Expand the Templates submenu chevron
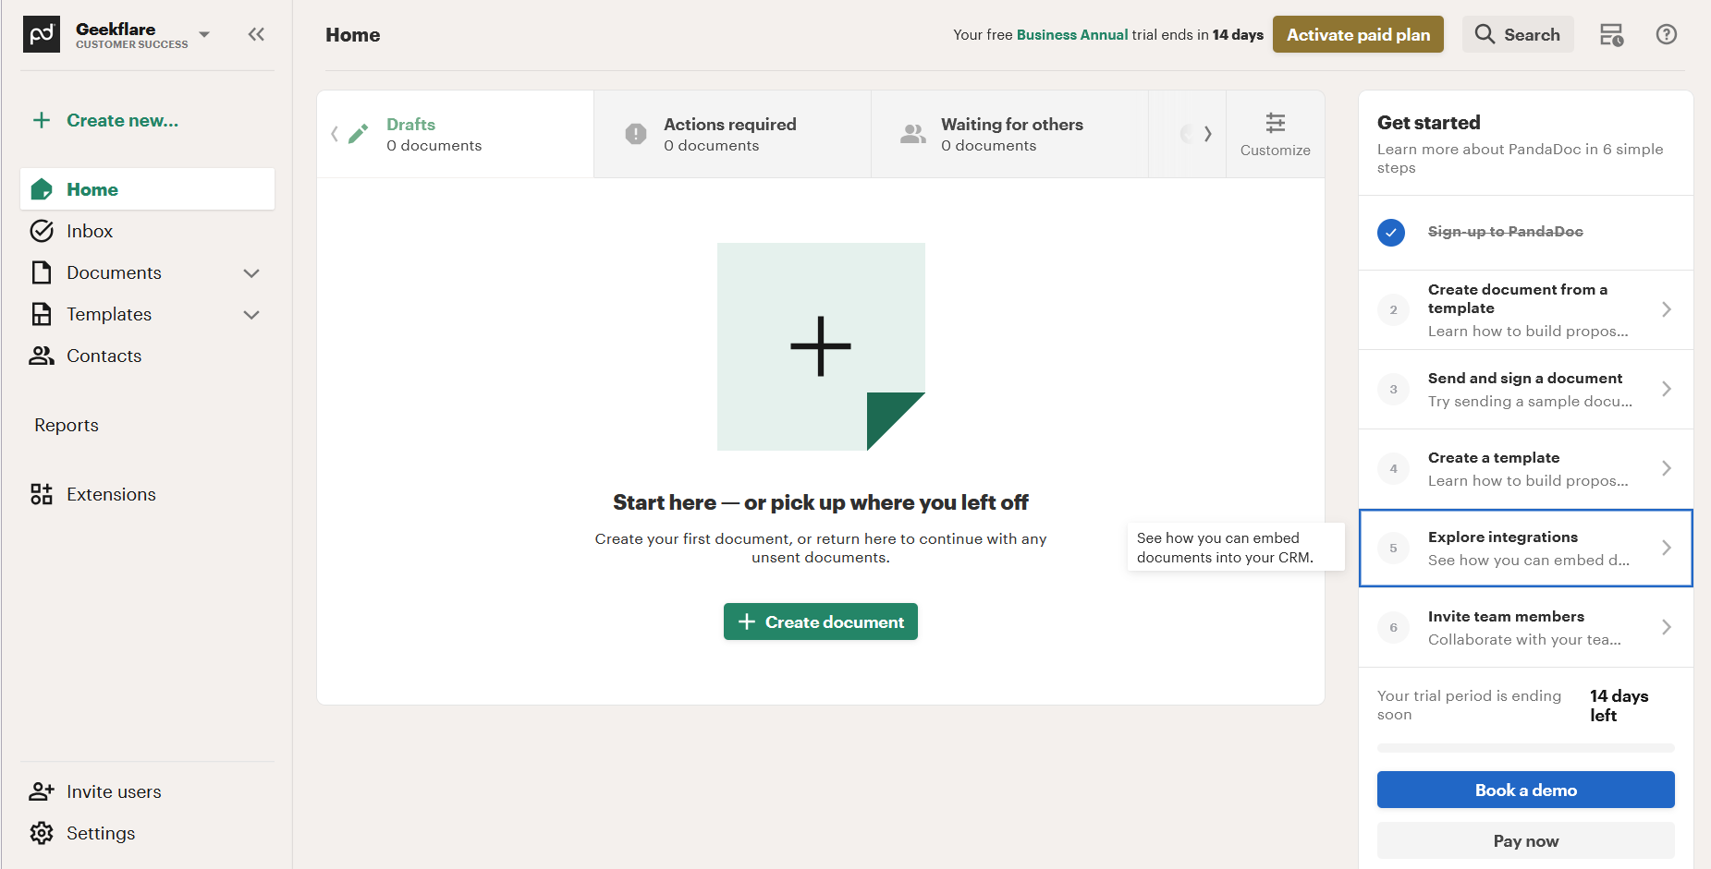This screenshot has height=869, width=1711. point(251,315)
